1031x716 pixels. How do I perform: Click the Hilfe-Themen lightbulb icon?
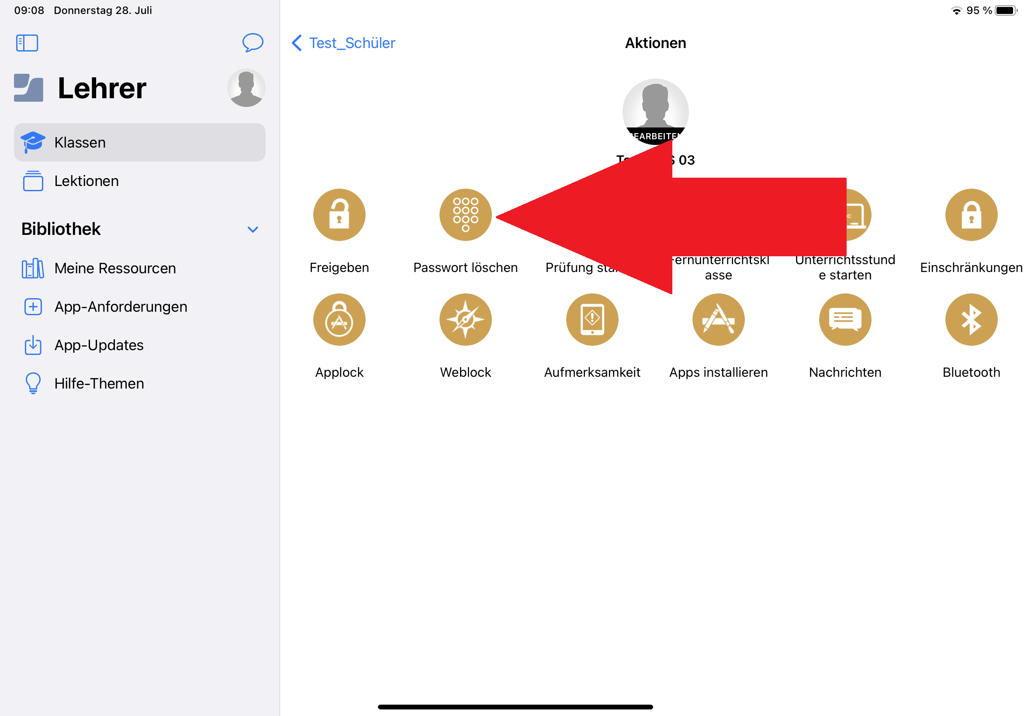point(33,384)
